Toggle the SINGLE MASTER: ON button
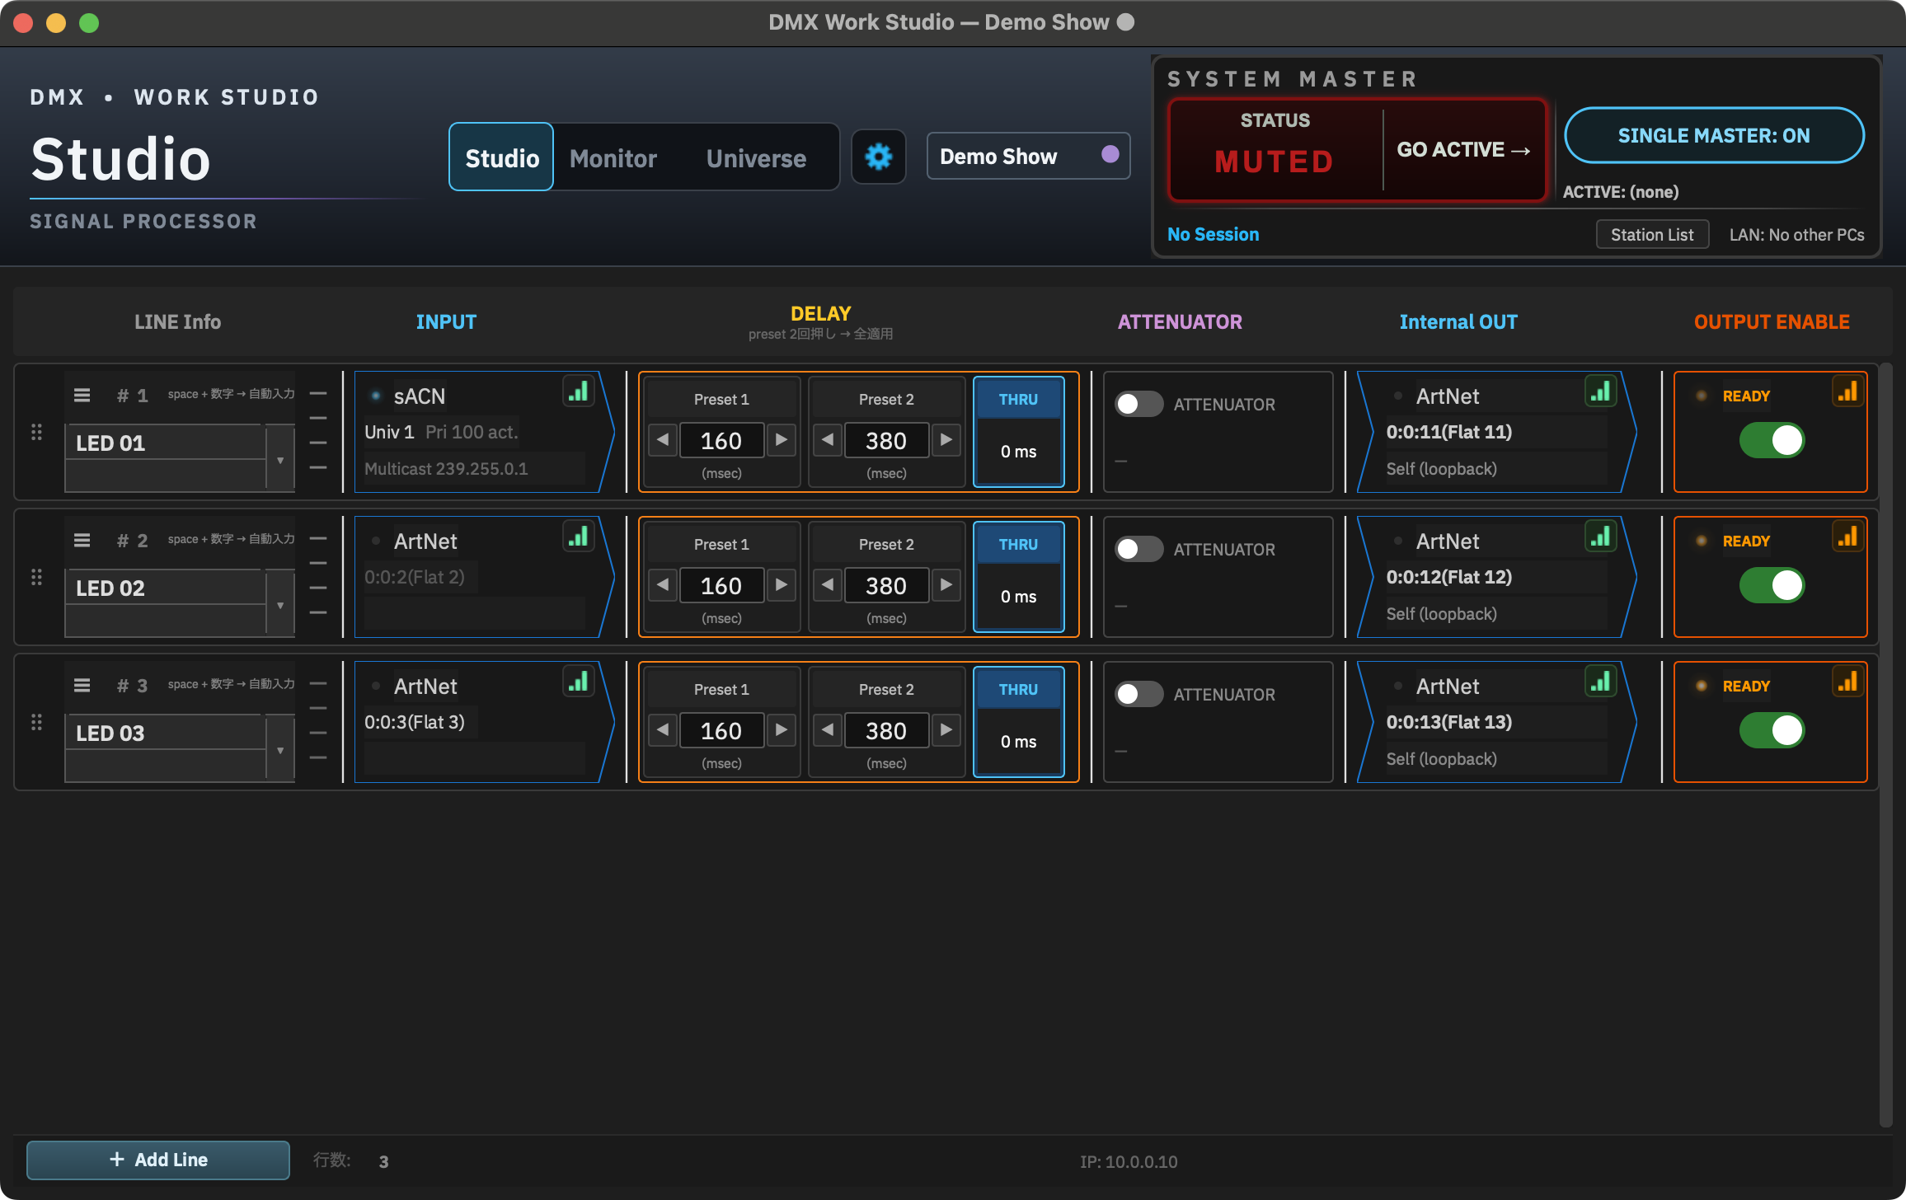Image resolution: width=1906 pixels, height=1200 pixels. 1714,135
